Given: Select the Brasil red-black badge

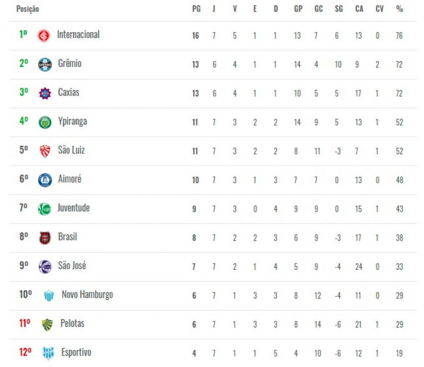Looking at the screenshot, I should coord(45,238).
